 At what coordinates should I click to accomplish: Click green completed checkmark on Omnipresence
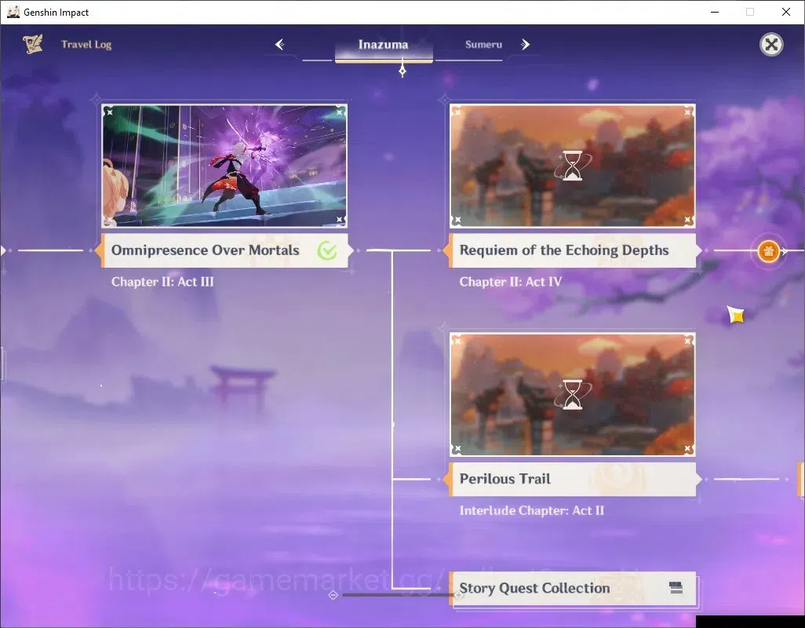point(327,250)
